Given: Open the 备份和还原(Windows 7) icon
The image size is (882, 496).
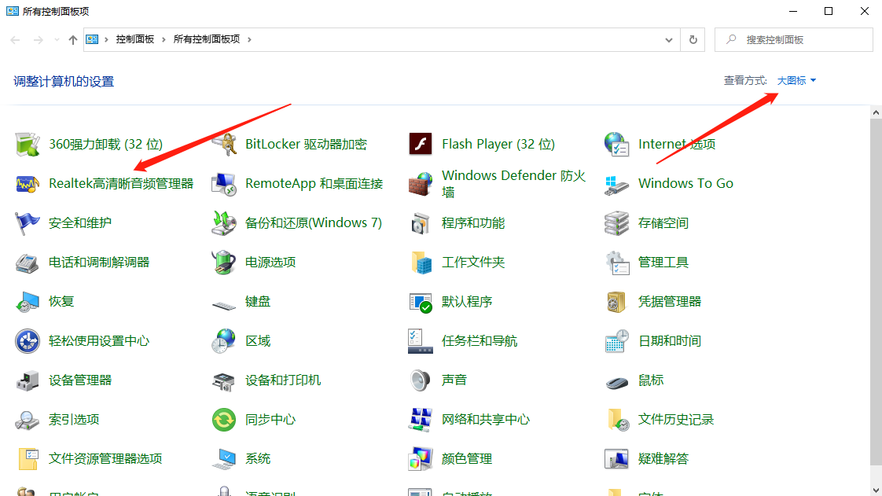Looking at the screenshot, I should [x=224, y=223].
